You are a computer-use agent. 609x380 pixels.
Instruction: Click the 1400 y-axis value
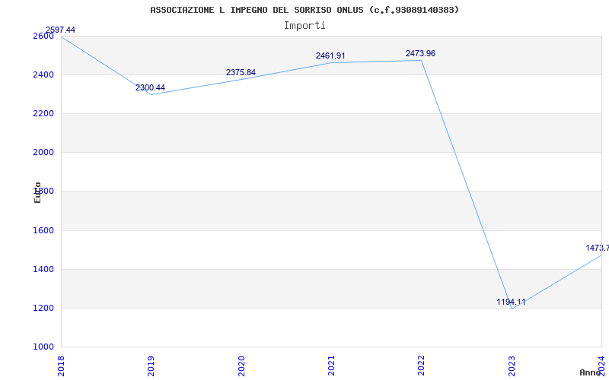pos(43,270)
